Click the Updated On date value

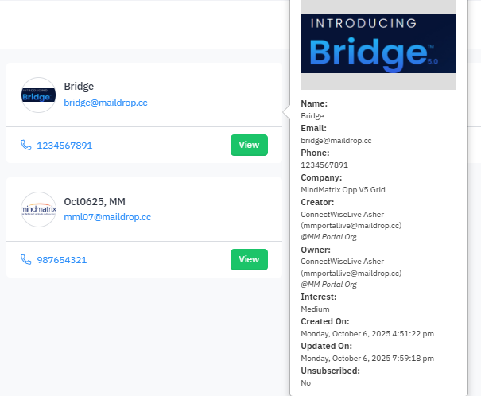[366, 358]
